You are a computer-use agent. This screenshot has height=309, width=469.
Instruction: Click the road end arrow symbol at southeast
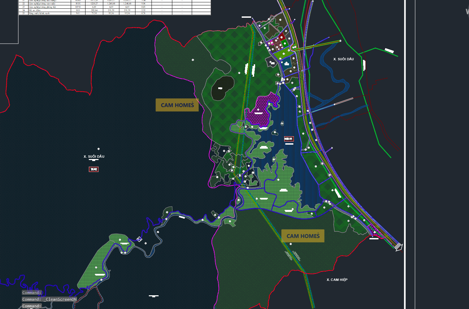[398, 247]
